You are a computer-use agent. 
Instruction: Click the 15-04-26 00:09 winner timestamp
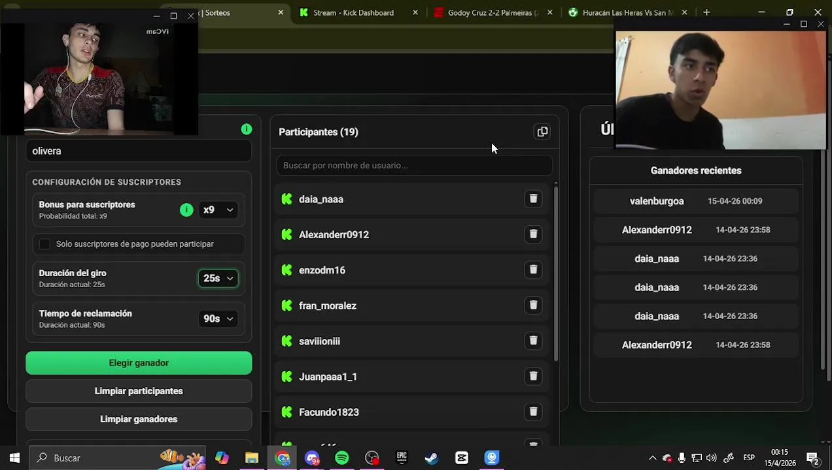tap(735, 201)
